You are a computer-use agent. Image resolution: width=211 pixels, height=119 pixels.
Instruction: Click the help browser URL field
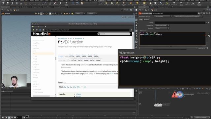[x=87, y=30]
